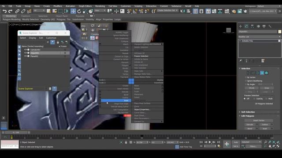Switch to the Motion command panel tab
Screen dimensions: 282x158
coord(258,26)
